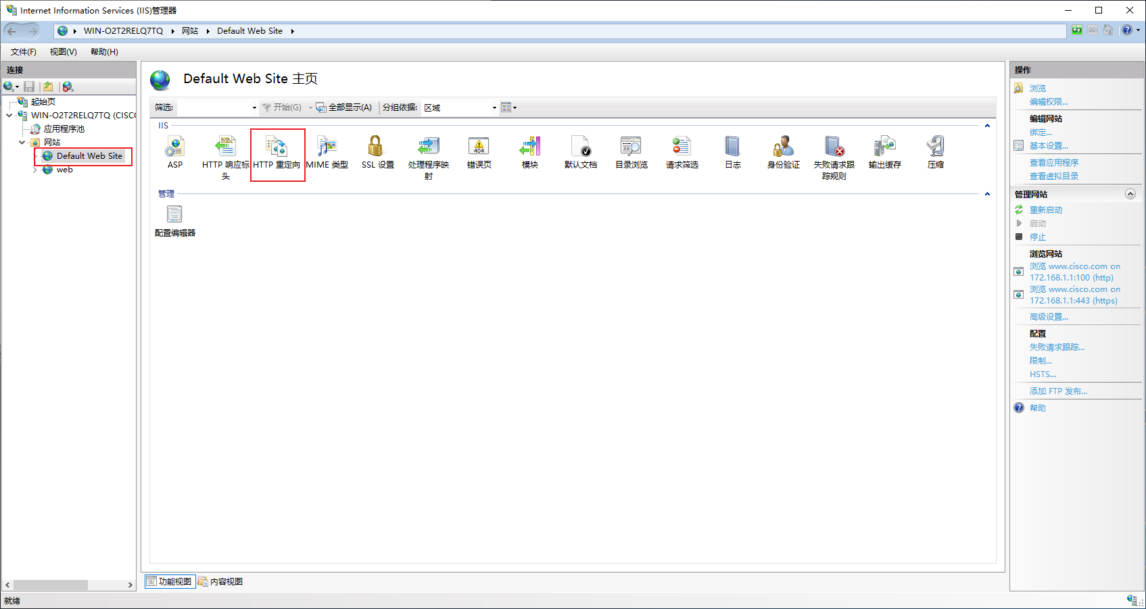
Task: Open the 压缩 feature icon
Action: 936,146
